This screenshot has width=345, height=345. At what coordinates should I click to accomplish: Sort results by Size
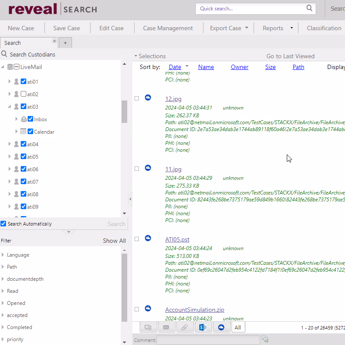pyautogui.click(x=270, y=67)
